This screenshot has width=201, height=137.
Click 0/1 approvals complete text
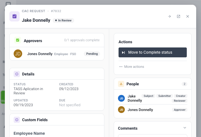(x=82, y=40)
